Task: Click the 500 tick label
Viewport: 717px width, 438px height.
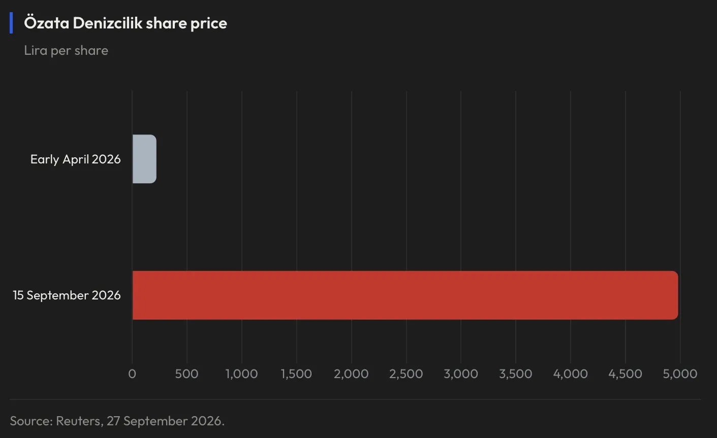Action: pyautogui.click(x=186, y=374)
